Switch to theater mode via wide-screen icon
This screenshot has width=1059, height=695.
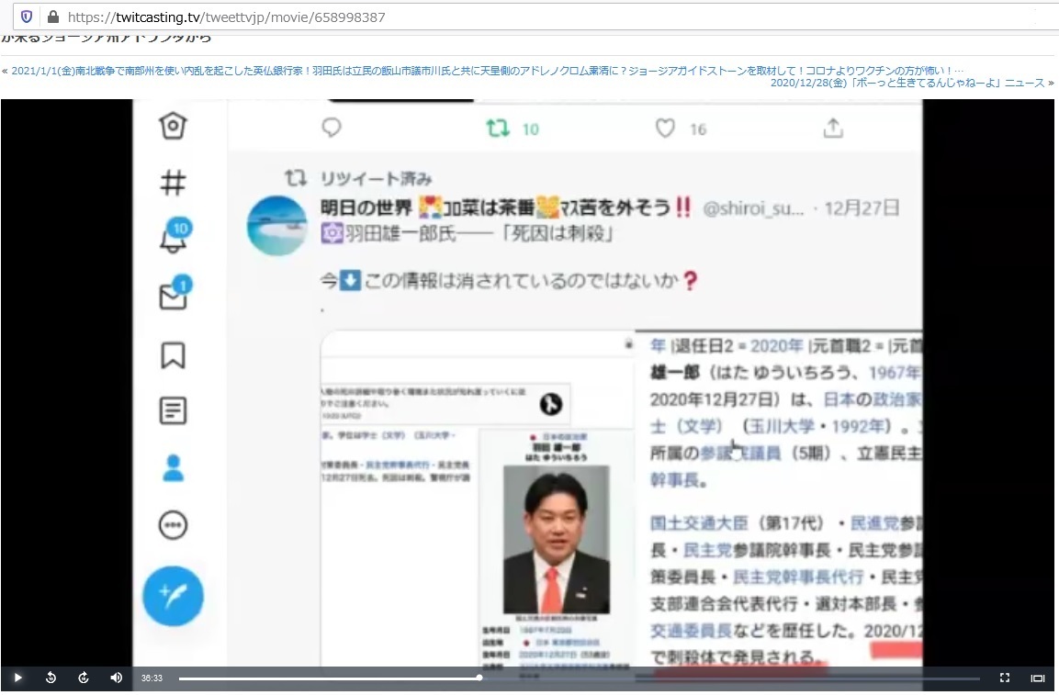click(x=1038, y=678)
